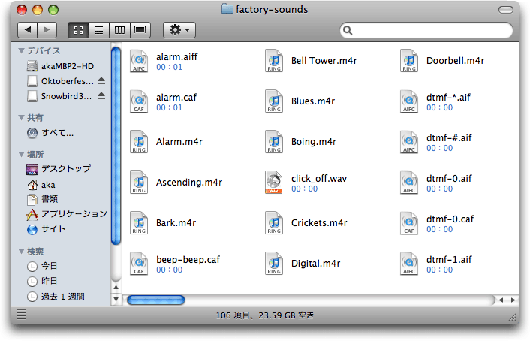Select the dtmf-0.aif file icon
The height and width of the screenshot is (341, 530).
[x=409, y=183]
